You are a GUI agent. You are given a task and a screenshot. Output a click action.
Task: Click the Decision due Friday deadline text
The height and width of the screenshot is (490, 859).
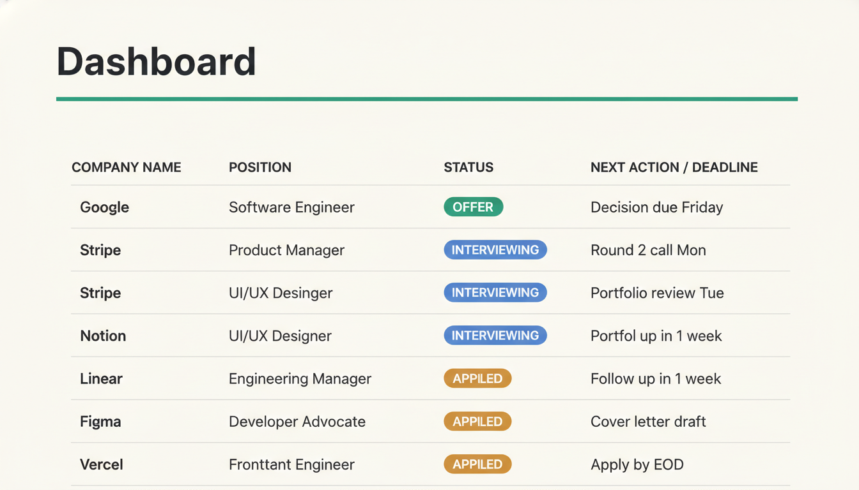(x=656, y=207)
